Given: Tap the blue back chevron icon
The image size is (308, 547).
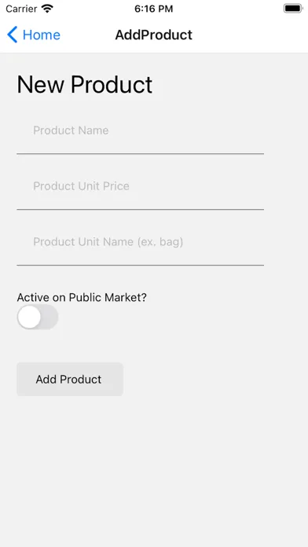Looking at the screenshot, I should click(x=13, y=35).
